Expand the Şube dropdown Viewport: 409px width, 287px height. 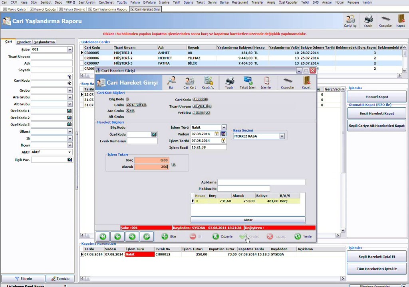pos(69,49)
